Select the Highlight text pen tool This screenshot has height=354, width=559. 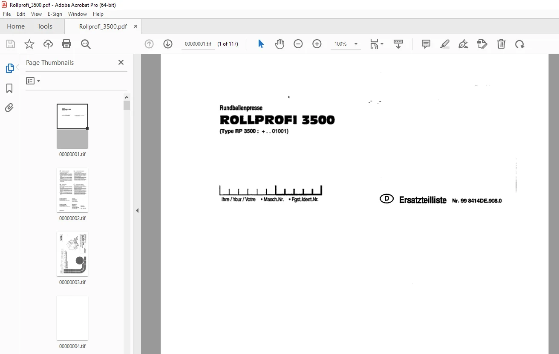(x=445, y=44)
